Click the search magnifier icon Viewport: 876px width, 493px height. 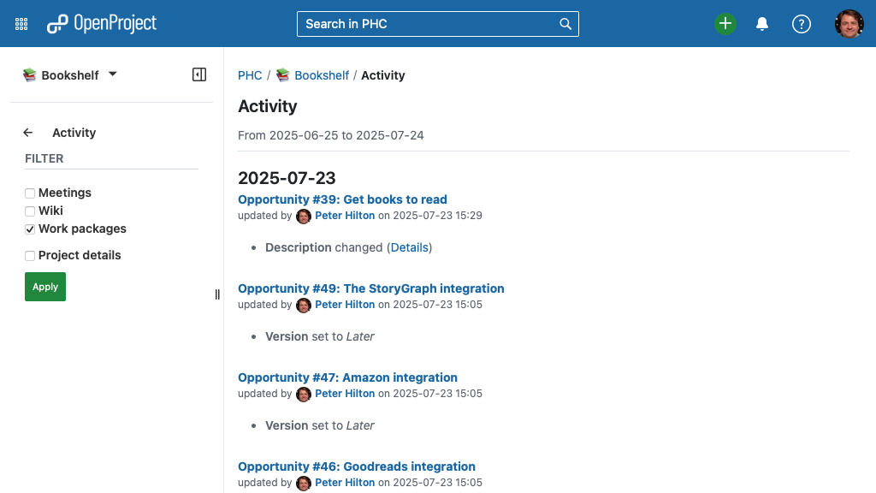coord(565,24)
